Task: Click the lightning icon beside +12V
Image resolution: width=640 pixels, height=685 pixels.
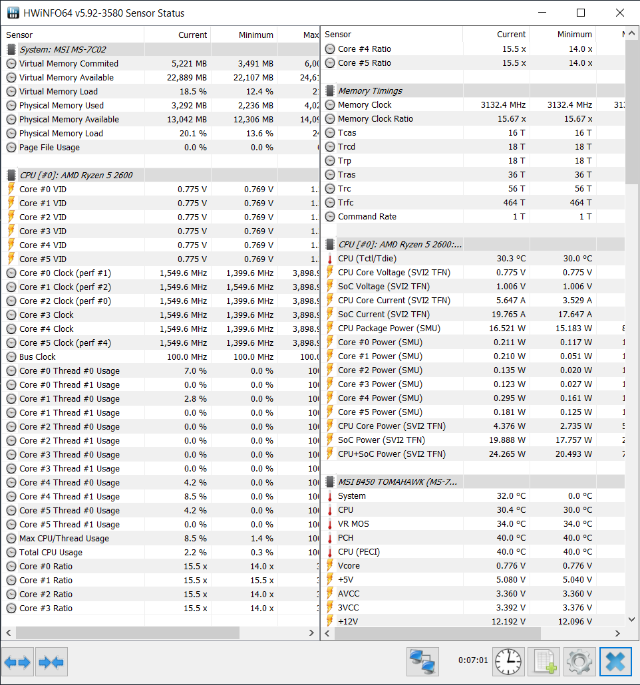Action: click(x=330, y=621)
